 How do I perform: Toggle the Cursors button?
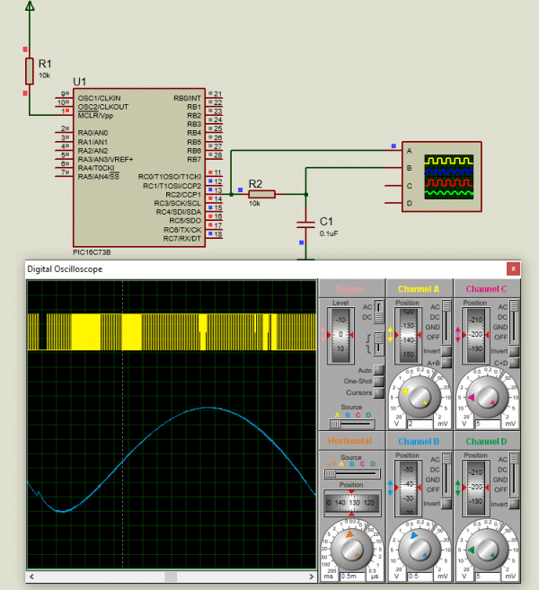379,392
